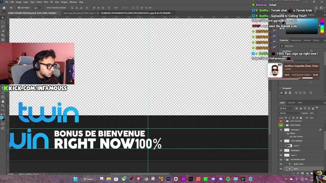The height and width of the screenshot is (183, 326).
Task: Click the lock all padlock icon
Action: [x=301, y=118]
